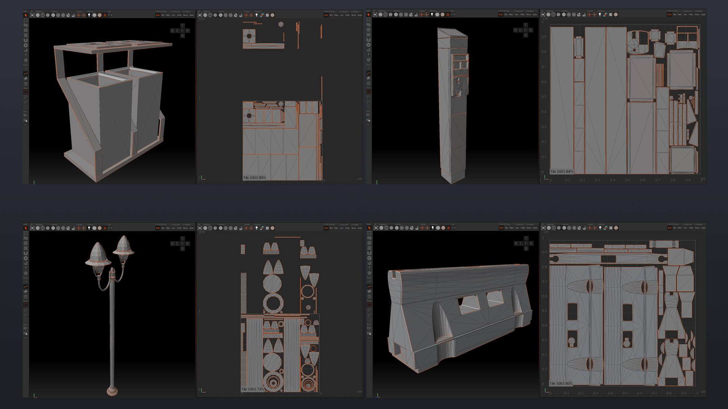Click the x2 icon in trash bin view sidebar
The width and height of the screenshot is (728, 409).
click(x=26, y=50)
